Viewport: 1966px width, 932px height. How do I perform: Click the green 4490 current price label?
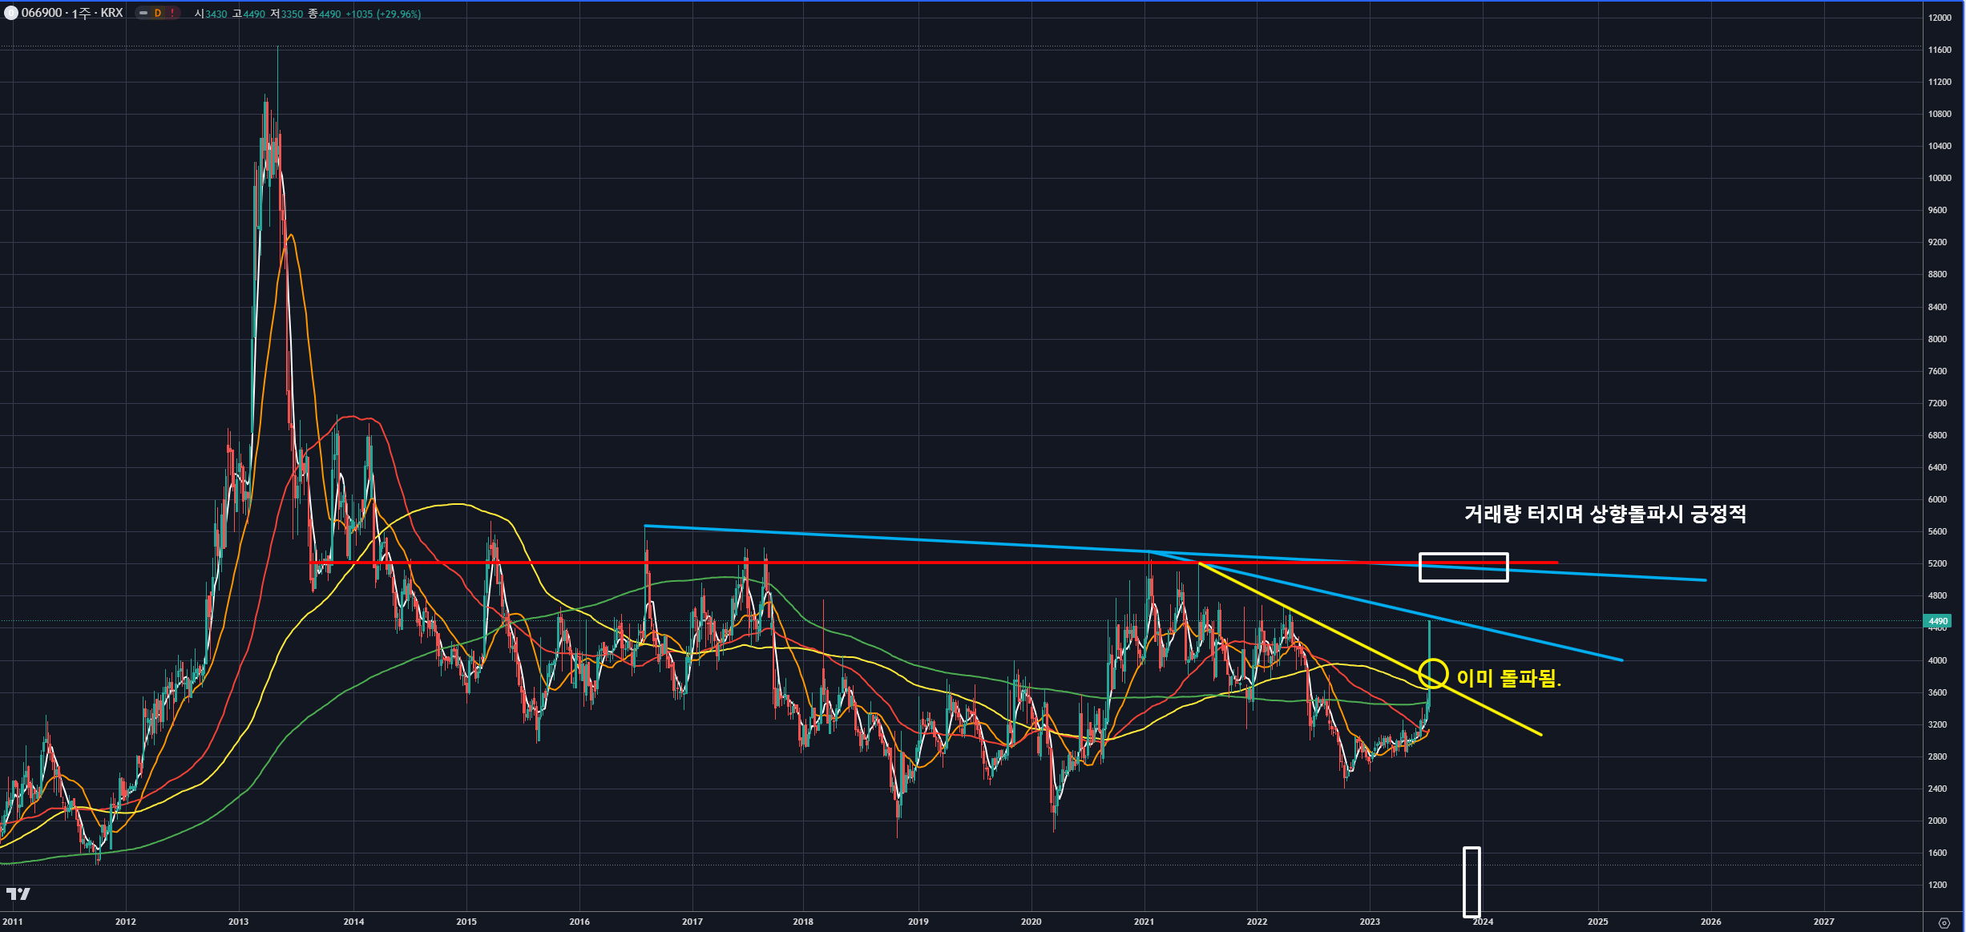(1937, 621)
